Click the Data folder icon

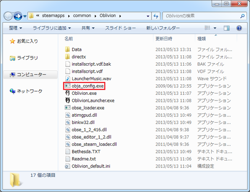68,49
